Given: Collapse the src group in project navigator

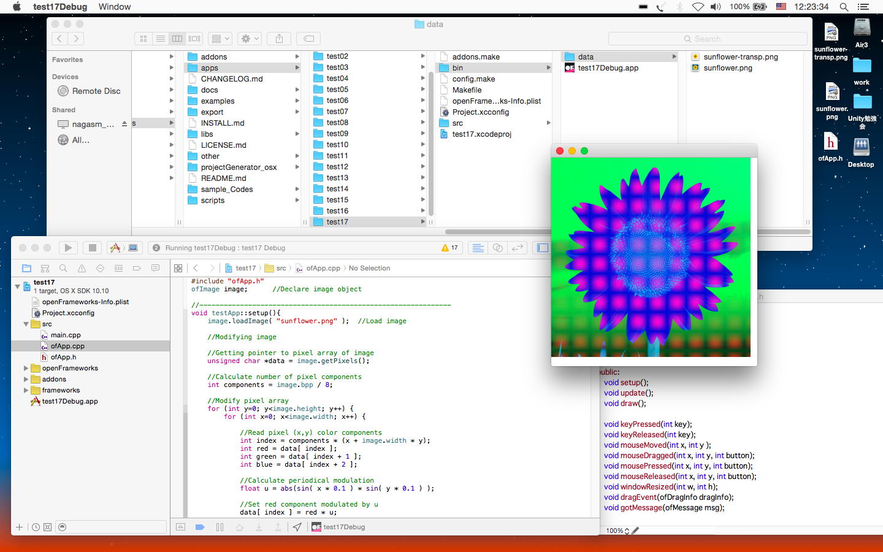Looking at the screenshot, I should [26, 324].
